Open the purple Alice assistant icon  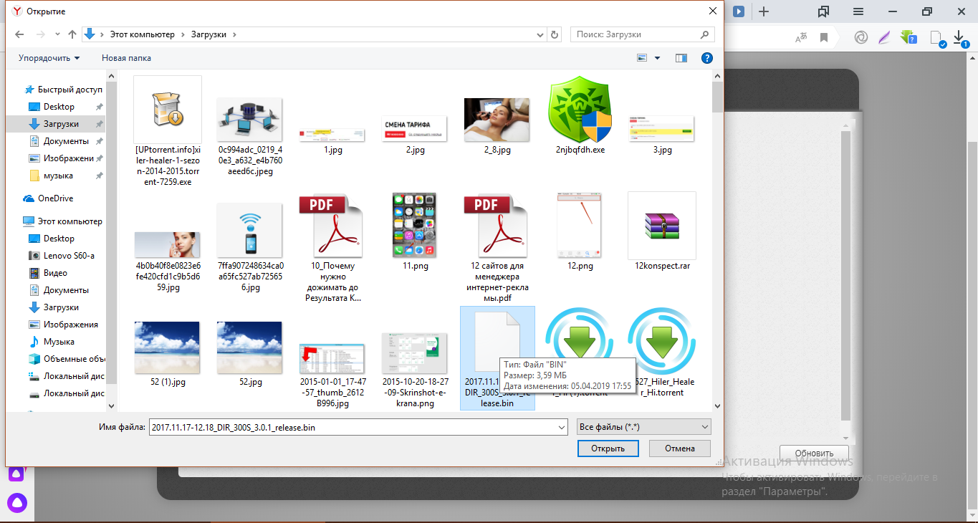point(17,502)
